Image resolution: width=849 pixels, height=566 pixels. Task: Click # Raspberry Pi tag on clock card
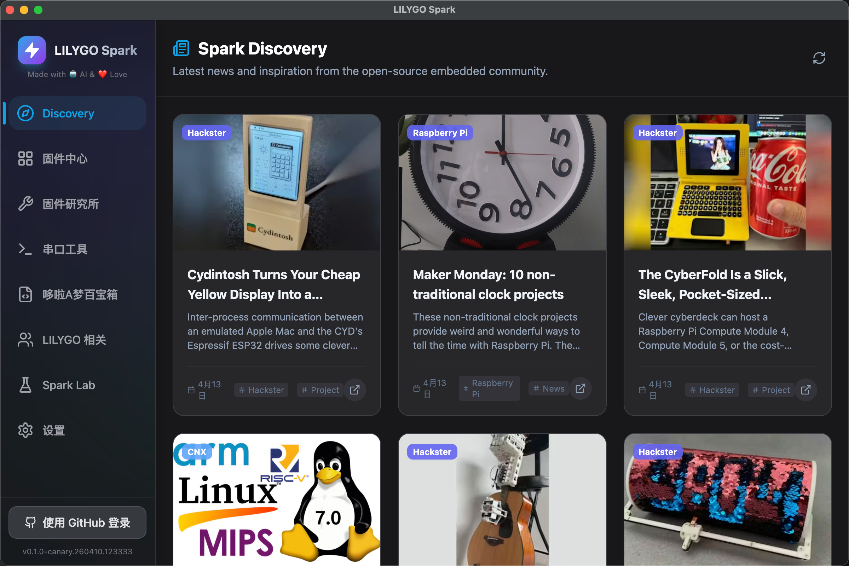coord(489,388)
